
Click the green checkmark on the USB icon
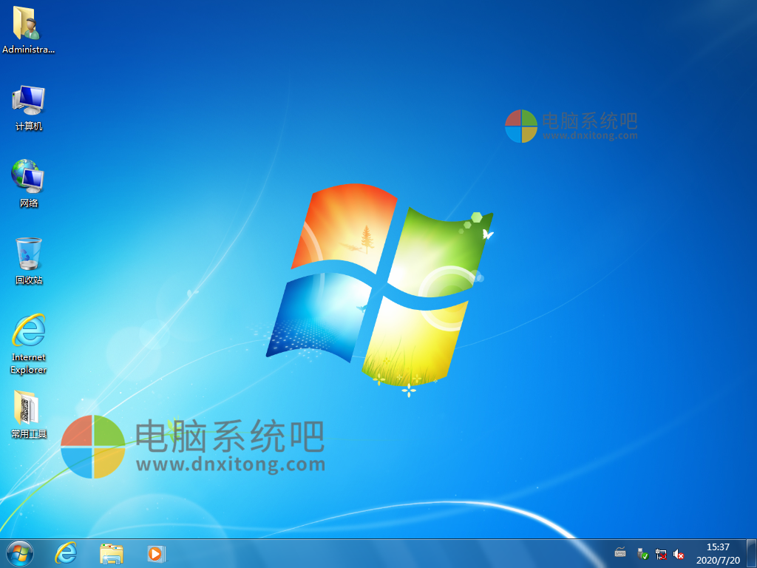coord(645,556)
